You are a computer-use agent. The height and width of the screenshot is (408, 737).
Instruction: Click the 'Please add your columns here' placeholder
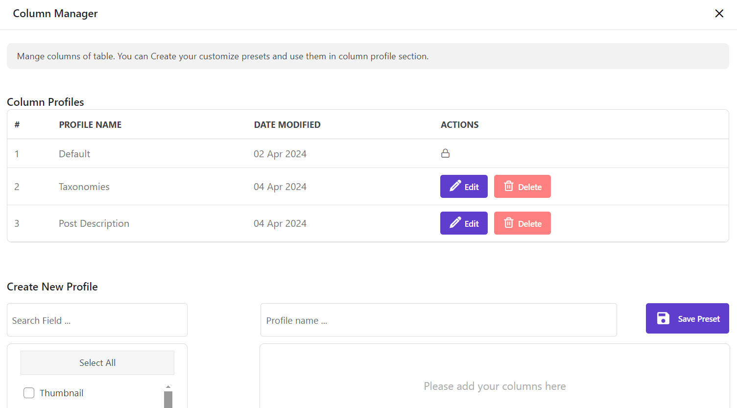[x=495, y=386]
